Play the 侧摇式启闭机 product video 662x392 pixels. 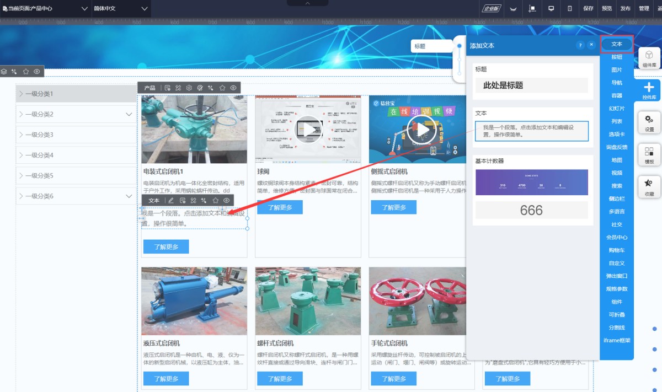[x=421, y=130]
